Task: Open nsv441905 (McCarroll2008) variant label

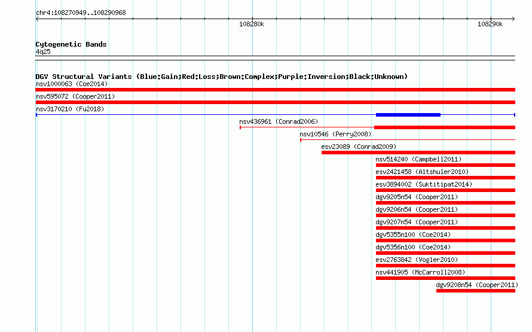Action: click(420, 272)
